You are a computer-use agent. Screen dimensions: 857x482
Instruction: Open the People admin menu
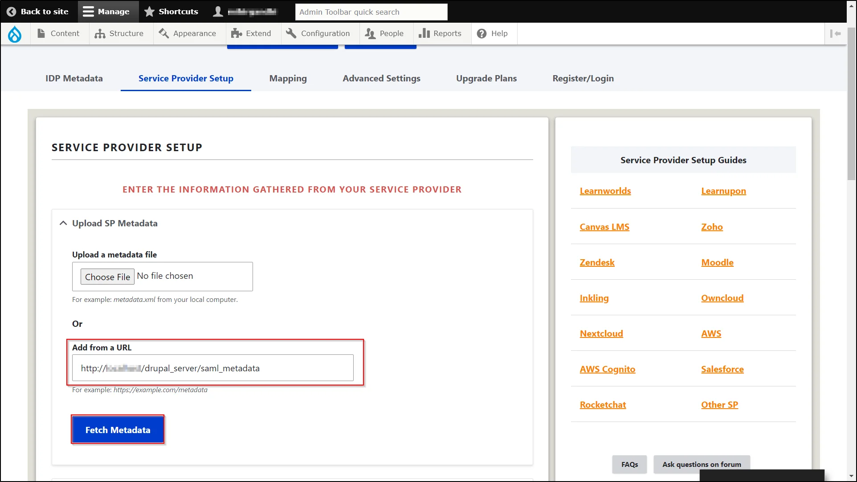click(384, 33)
